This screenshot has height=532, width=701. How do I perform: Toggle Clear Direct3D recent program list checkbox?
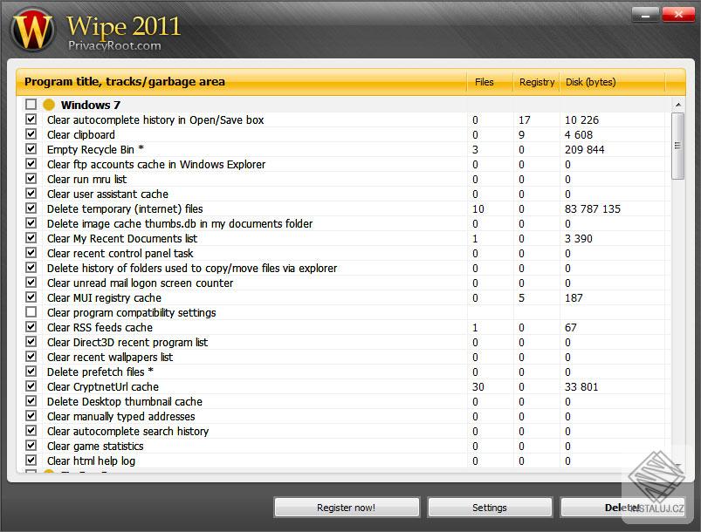(31, 341)
